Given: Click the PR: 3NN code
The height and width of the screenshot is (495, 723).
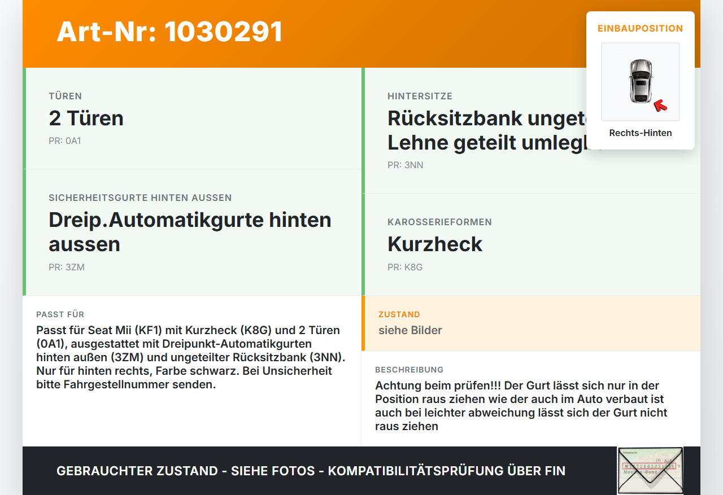Looking at the screenshot, I should coord(406,165).
